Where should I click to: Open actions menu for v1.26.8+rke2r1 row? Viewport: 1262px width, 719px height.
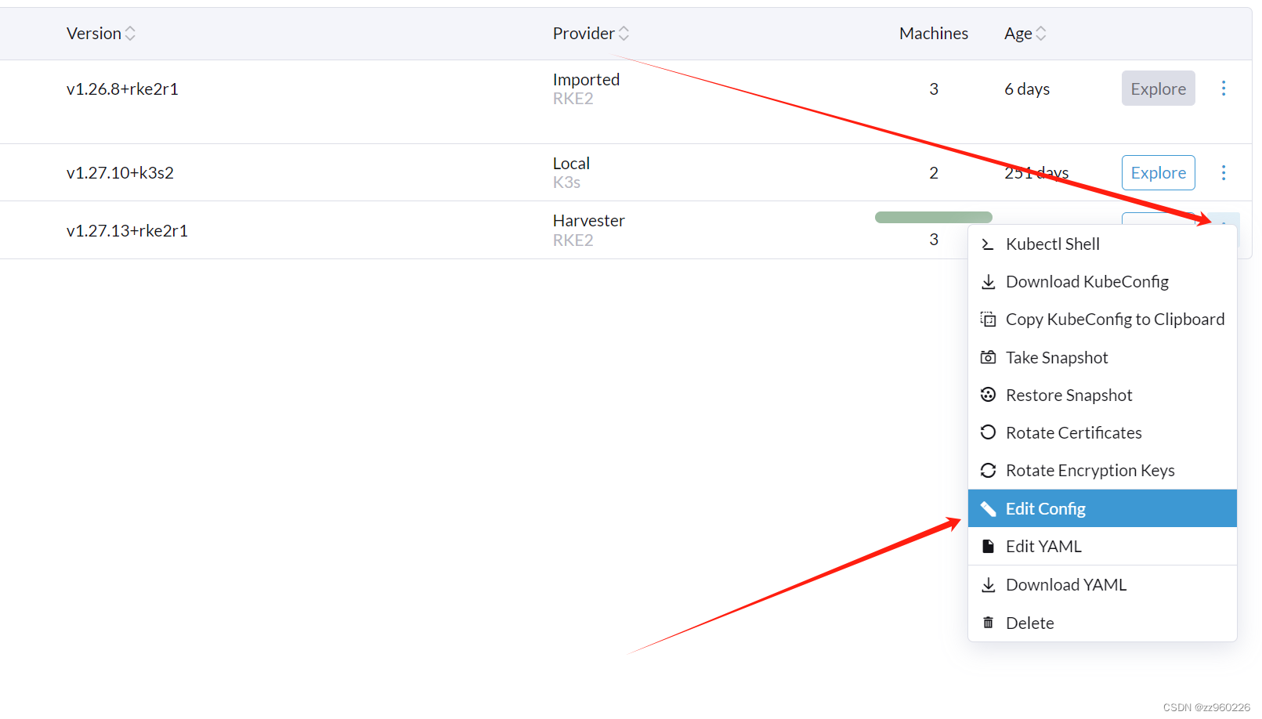click(x=1223, y=89)
